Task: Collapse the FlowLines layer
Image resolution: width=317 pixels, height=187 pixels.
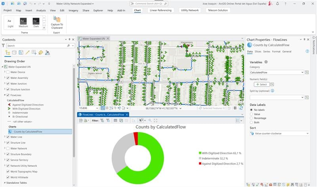Action: pyautogui.click(x=5, y=95)
